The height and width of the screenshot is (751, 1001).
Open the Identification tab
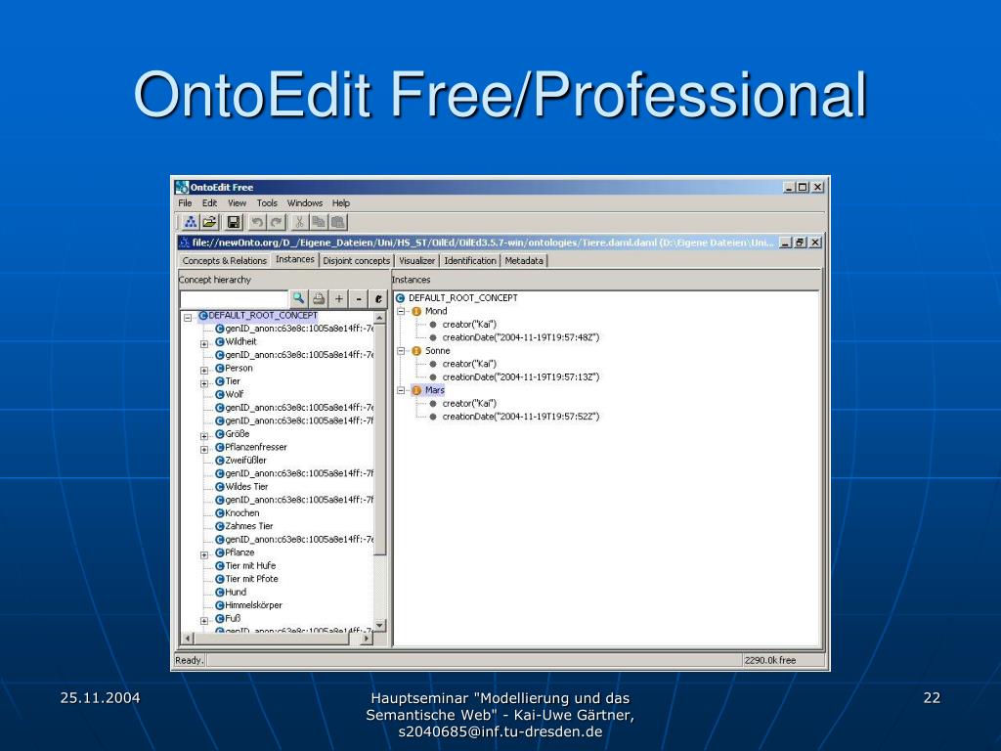point(470,260)
